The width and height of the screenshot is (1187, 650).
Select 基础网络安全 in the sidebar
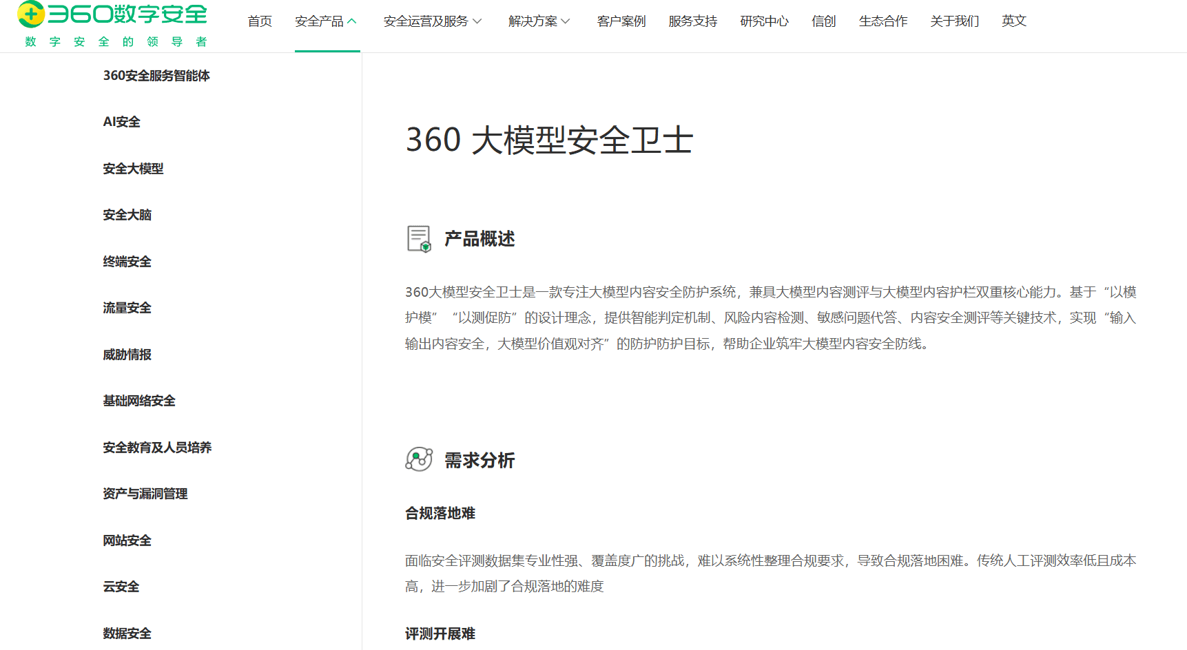(139, 401)
